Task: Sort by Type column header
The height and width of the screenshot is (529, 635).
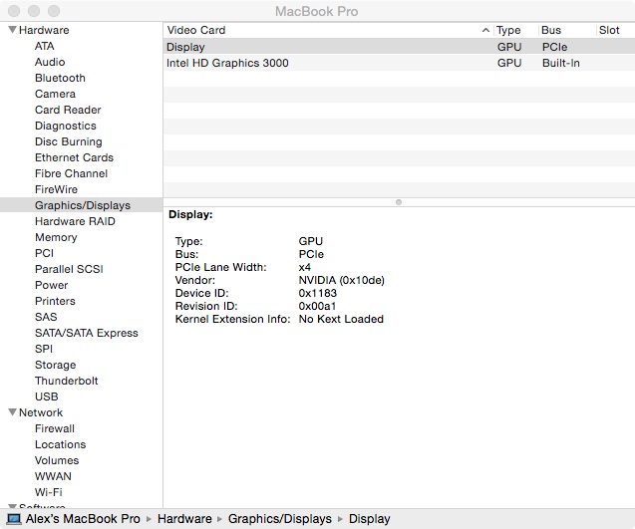Action: point(508,30)
